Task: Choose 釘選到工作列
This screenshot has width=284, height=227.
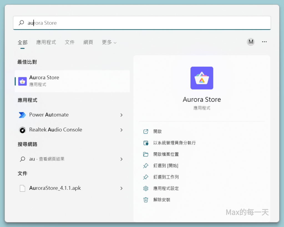Action: coord(166,177)
